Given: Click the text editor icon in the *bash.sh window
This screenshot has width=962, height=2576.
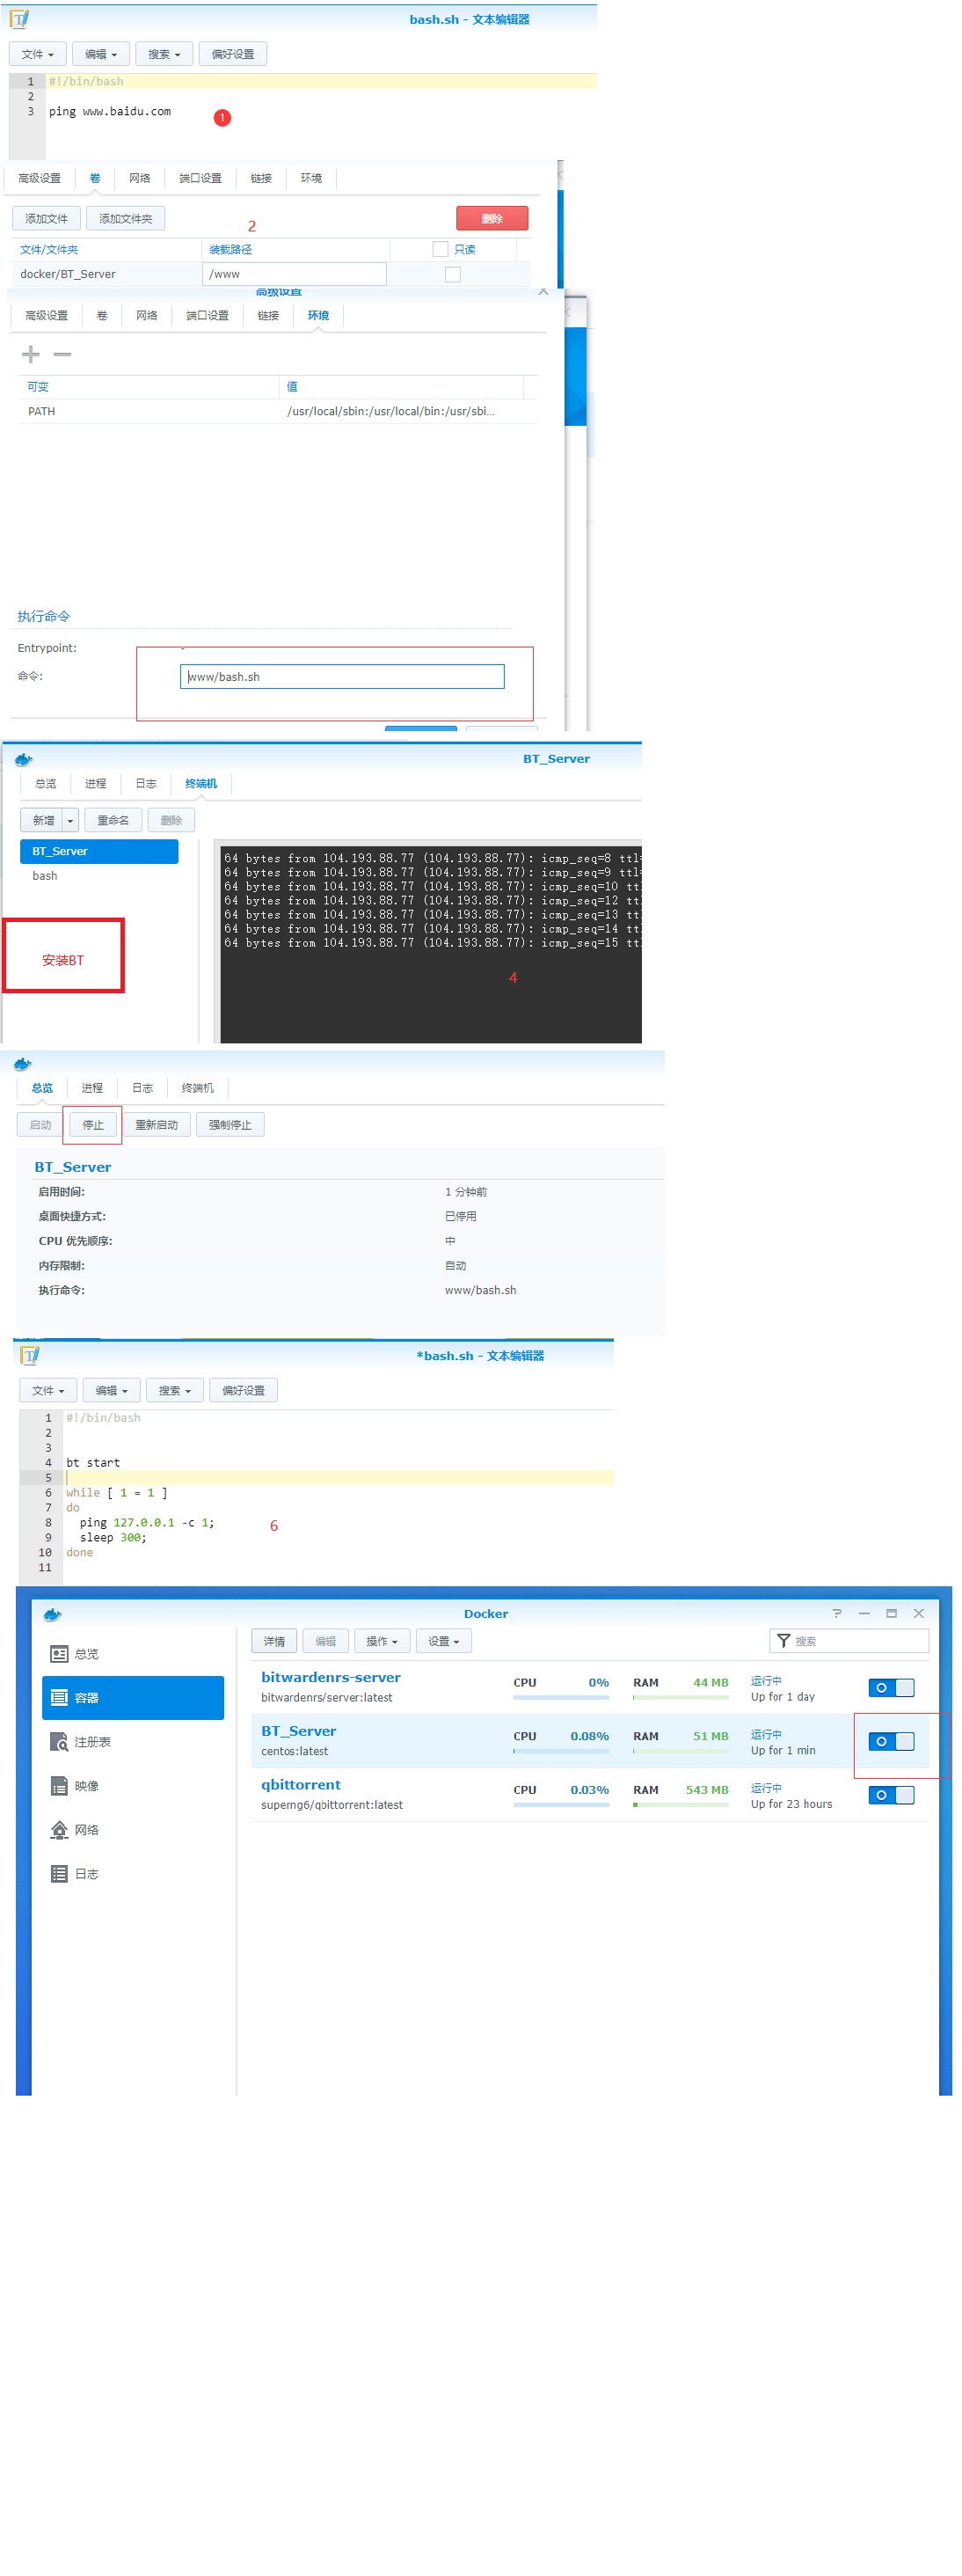Looking at the screenshot, I should (30, 1355).
